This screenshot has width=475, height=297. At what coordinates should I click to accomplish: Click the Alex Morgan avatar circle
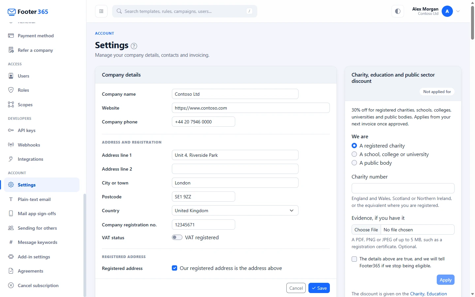click(447, 11)
